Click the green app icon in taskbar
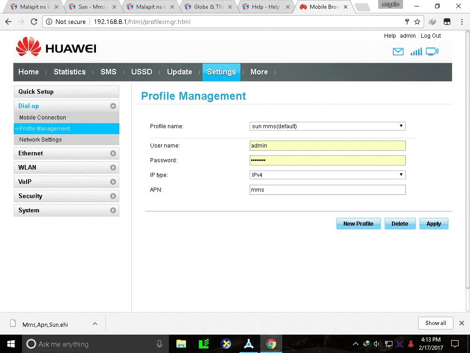The image size is (470, 353). pyautogui.click(x=203, y=344)
